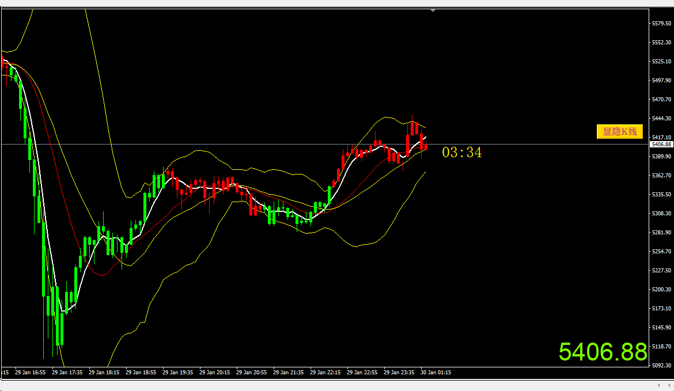Click the 29 Jan 21:35 time axis label
Viewport: 674px width, 391px height.
(289, 373)
